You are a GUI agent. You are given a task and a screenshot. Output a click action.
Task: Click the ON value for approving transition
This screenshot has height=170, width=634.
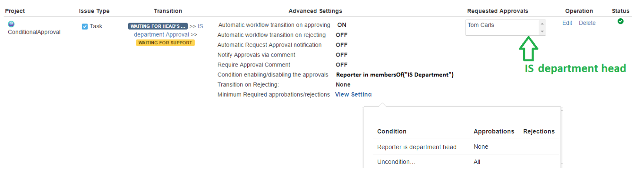tap(342, 25)
